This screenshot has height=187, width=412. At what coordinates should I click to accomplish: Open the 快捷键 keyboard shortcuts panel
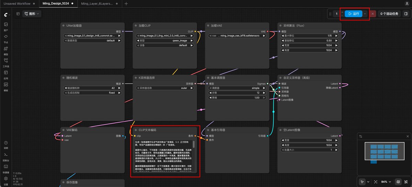[x=6, y=168]
